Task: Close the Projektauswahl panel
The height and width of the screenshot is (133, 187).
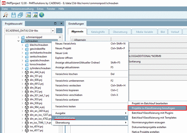Action: coord(61,23)
